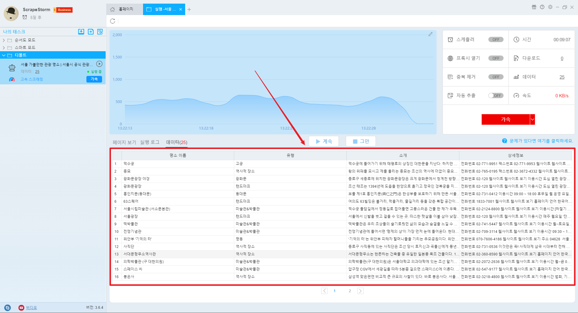This screenshot has width=578, height=313.
Task: Expand the 순서도 모드 folder
Action: point(4,40)
